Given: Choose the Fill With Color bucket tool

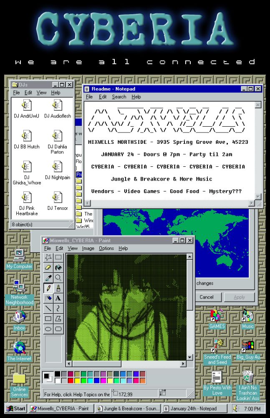Looking at the screenshot, I should click(x=58, y=268).
